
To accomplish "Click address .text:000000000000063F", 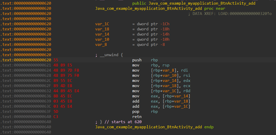I will [26, 112].
